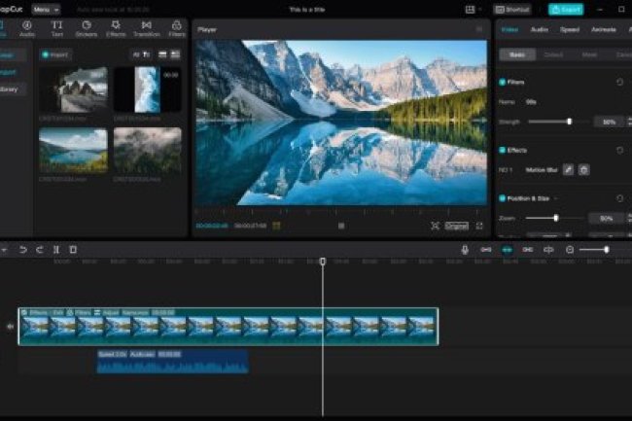Uncheck the Position & Size checkbox
This screenshot has height=421, width=632.
[x=503, y=198]
